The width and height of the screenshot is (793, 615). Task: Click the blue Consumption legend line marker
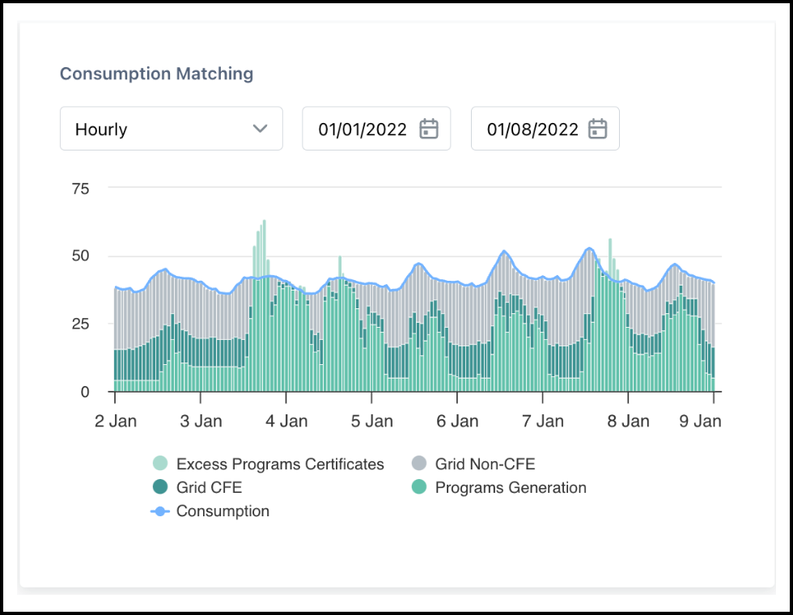pyautogui.click(x=160, y=511)
